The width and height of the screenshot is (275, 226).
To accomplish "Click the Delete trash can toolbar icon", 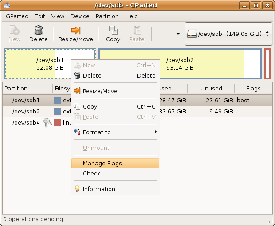I will pos(39,30).
